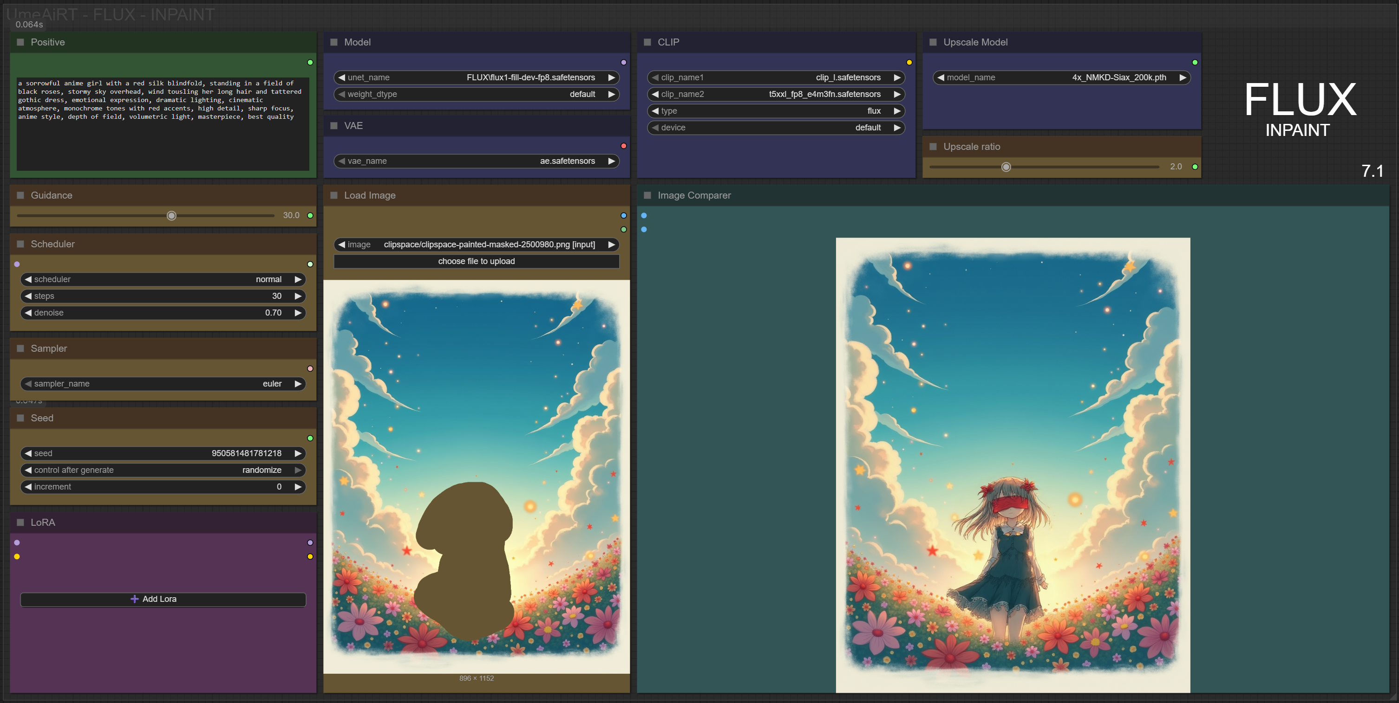Decrease denoise value with left arrow

click(x=28, y=313)
